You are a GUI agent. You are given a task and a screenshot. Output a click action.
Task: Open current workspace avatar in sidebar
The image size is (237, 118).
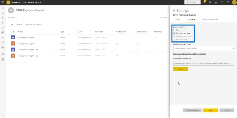pos(3,59)
